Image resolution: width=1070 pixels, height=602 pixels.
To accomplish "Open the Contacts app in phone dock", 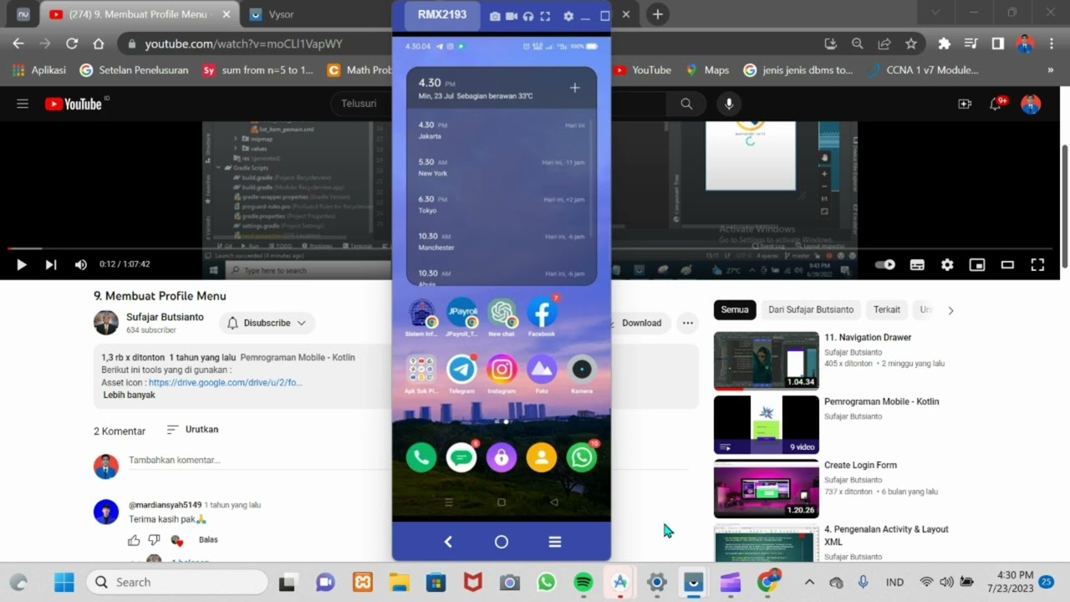I will pyautogui.click(x=542, y=457).
